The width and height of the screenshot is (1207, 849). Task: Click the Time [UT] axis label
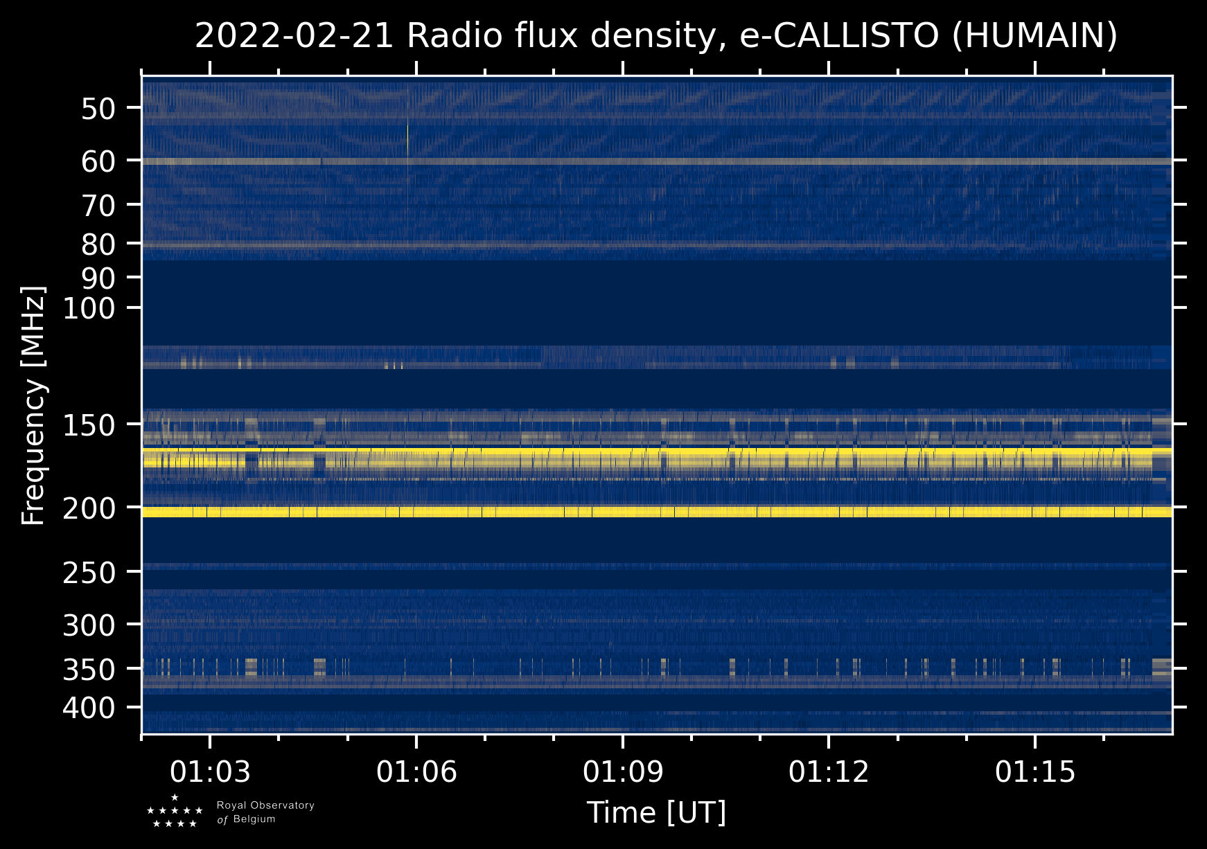click(656, 813)
